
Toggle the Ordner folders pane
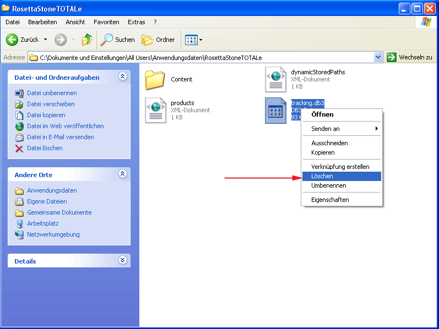coord(159,40)
